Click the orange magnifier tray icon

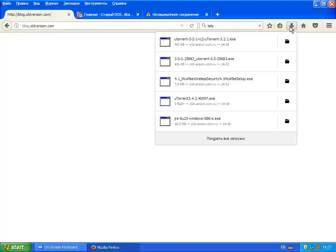point(318,247)
